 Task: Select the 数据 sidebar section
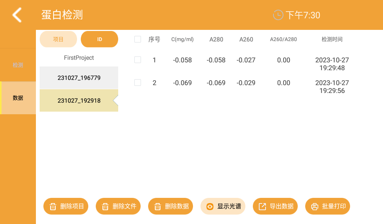click(18, 97)
